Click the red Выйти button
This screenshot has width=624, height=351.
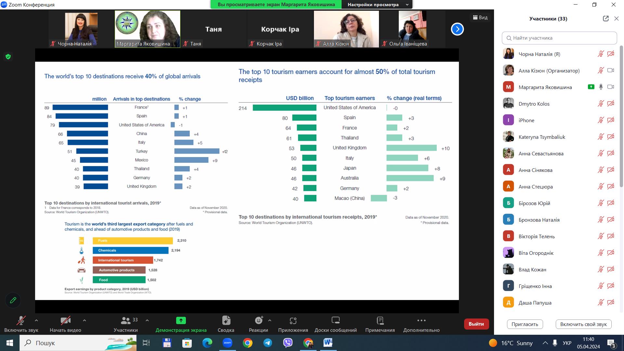click(476, 324)
